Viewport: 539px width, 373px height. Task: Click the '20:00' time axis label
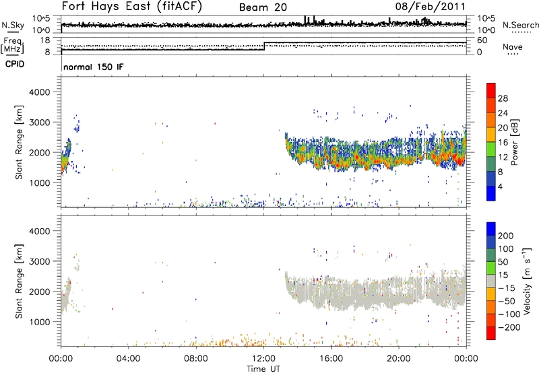[399, 359]
